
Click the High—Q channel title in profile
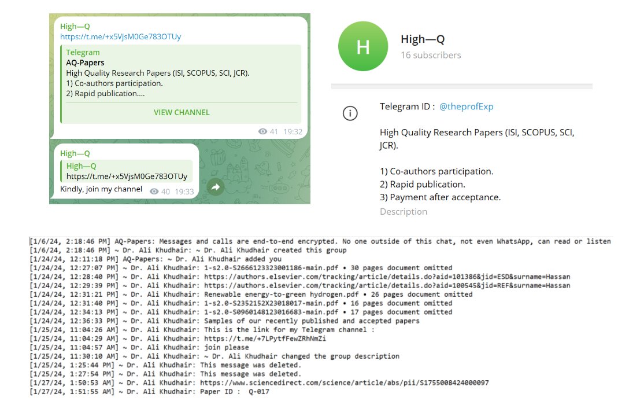(x=423, y=39)
